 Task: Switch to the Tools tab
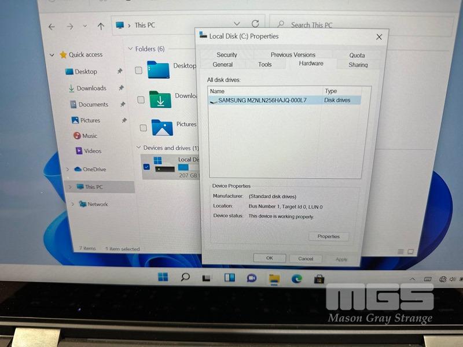265,64
